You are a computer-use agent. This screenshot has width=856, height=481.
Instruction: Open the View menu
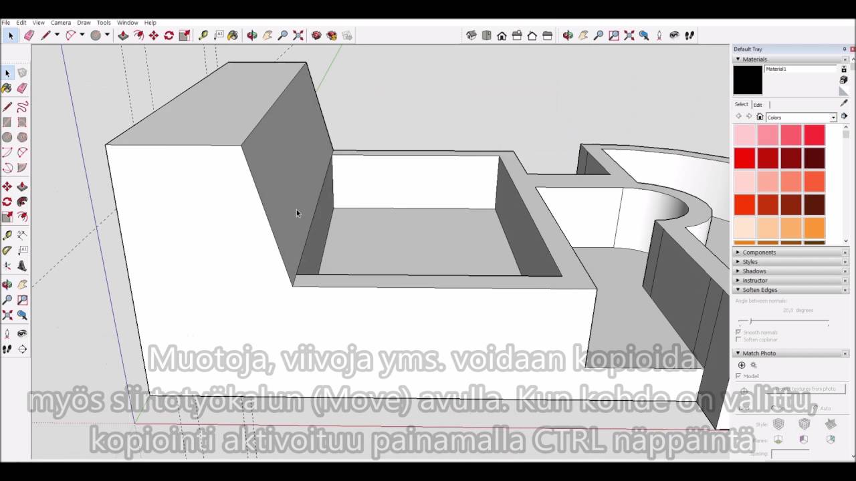tap(39, 23)
